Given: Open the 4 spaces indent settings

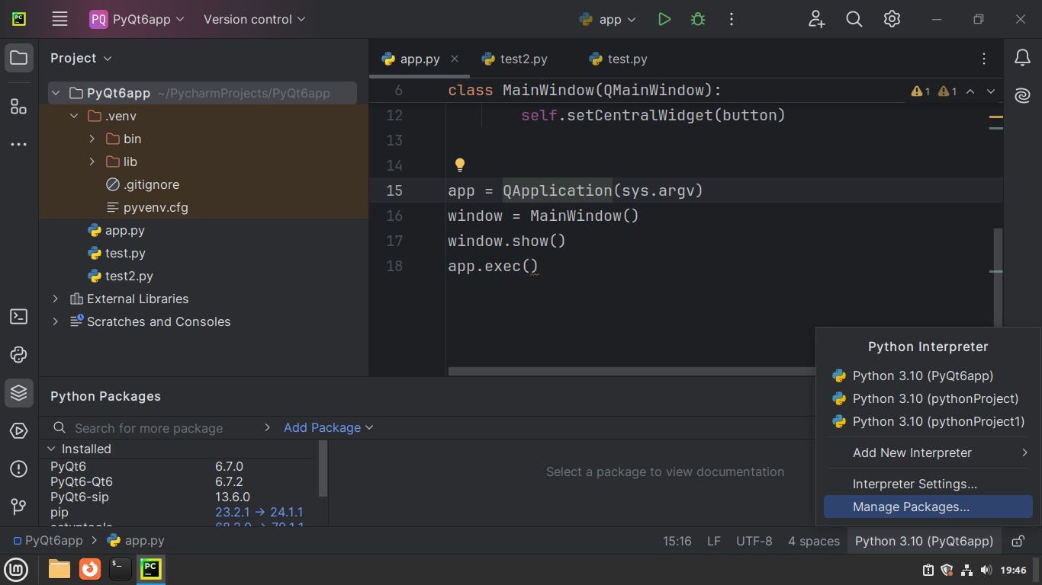Looking at the screenshot, I should point(814,541).
